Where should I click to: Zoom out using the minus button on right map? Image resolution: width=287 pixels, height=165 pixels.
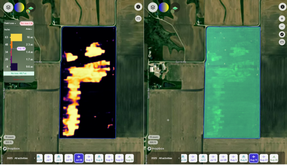(282, 27)
